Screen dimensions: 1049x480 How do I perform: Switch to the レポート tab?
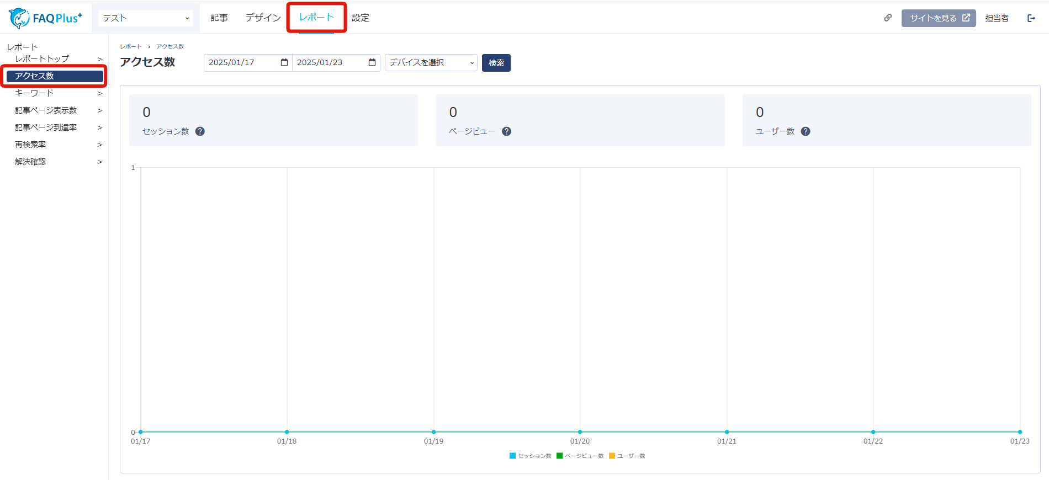point(316,17)
